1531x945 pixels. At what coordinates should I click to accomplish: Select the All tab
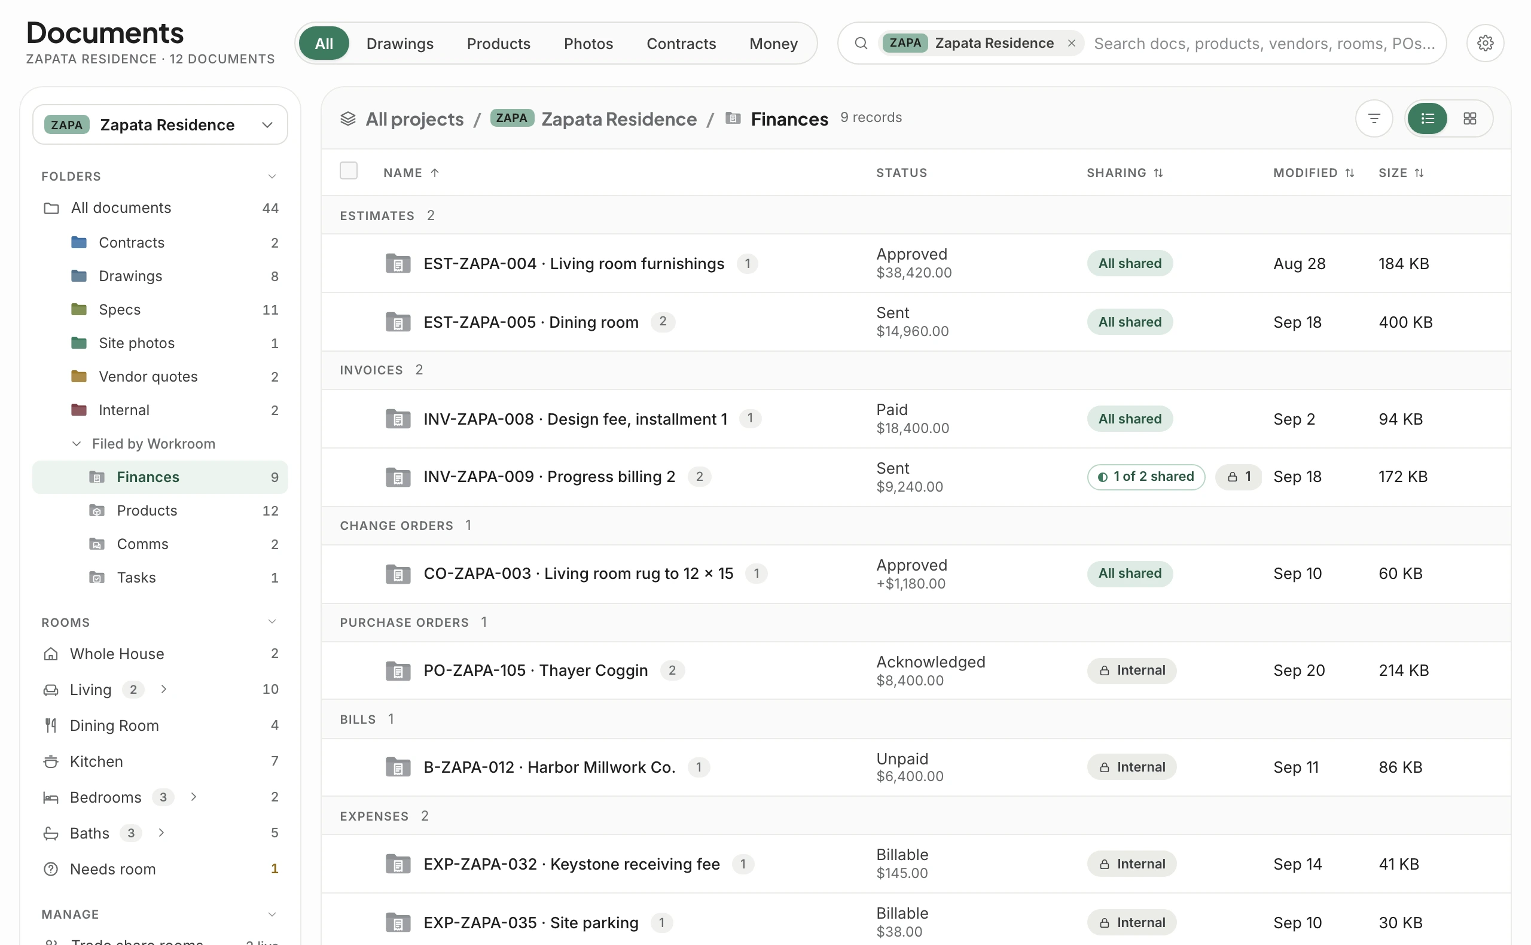324,43
